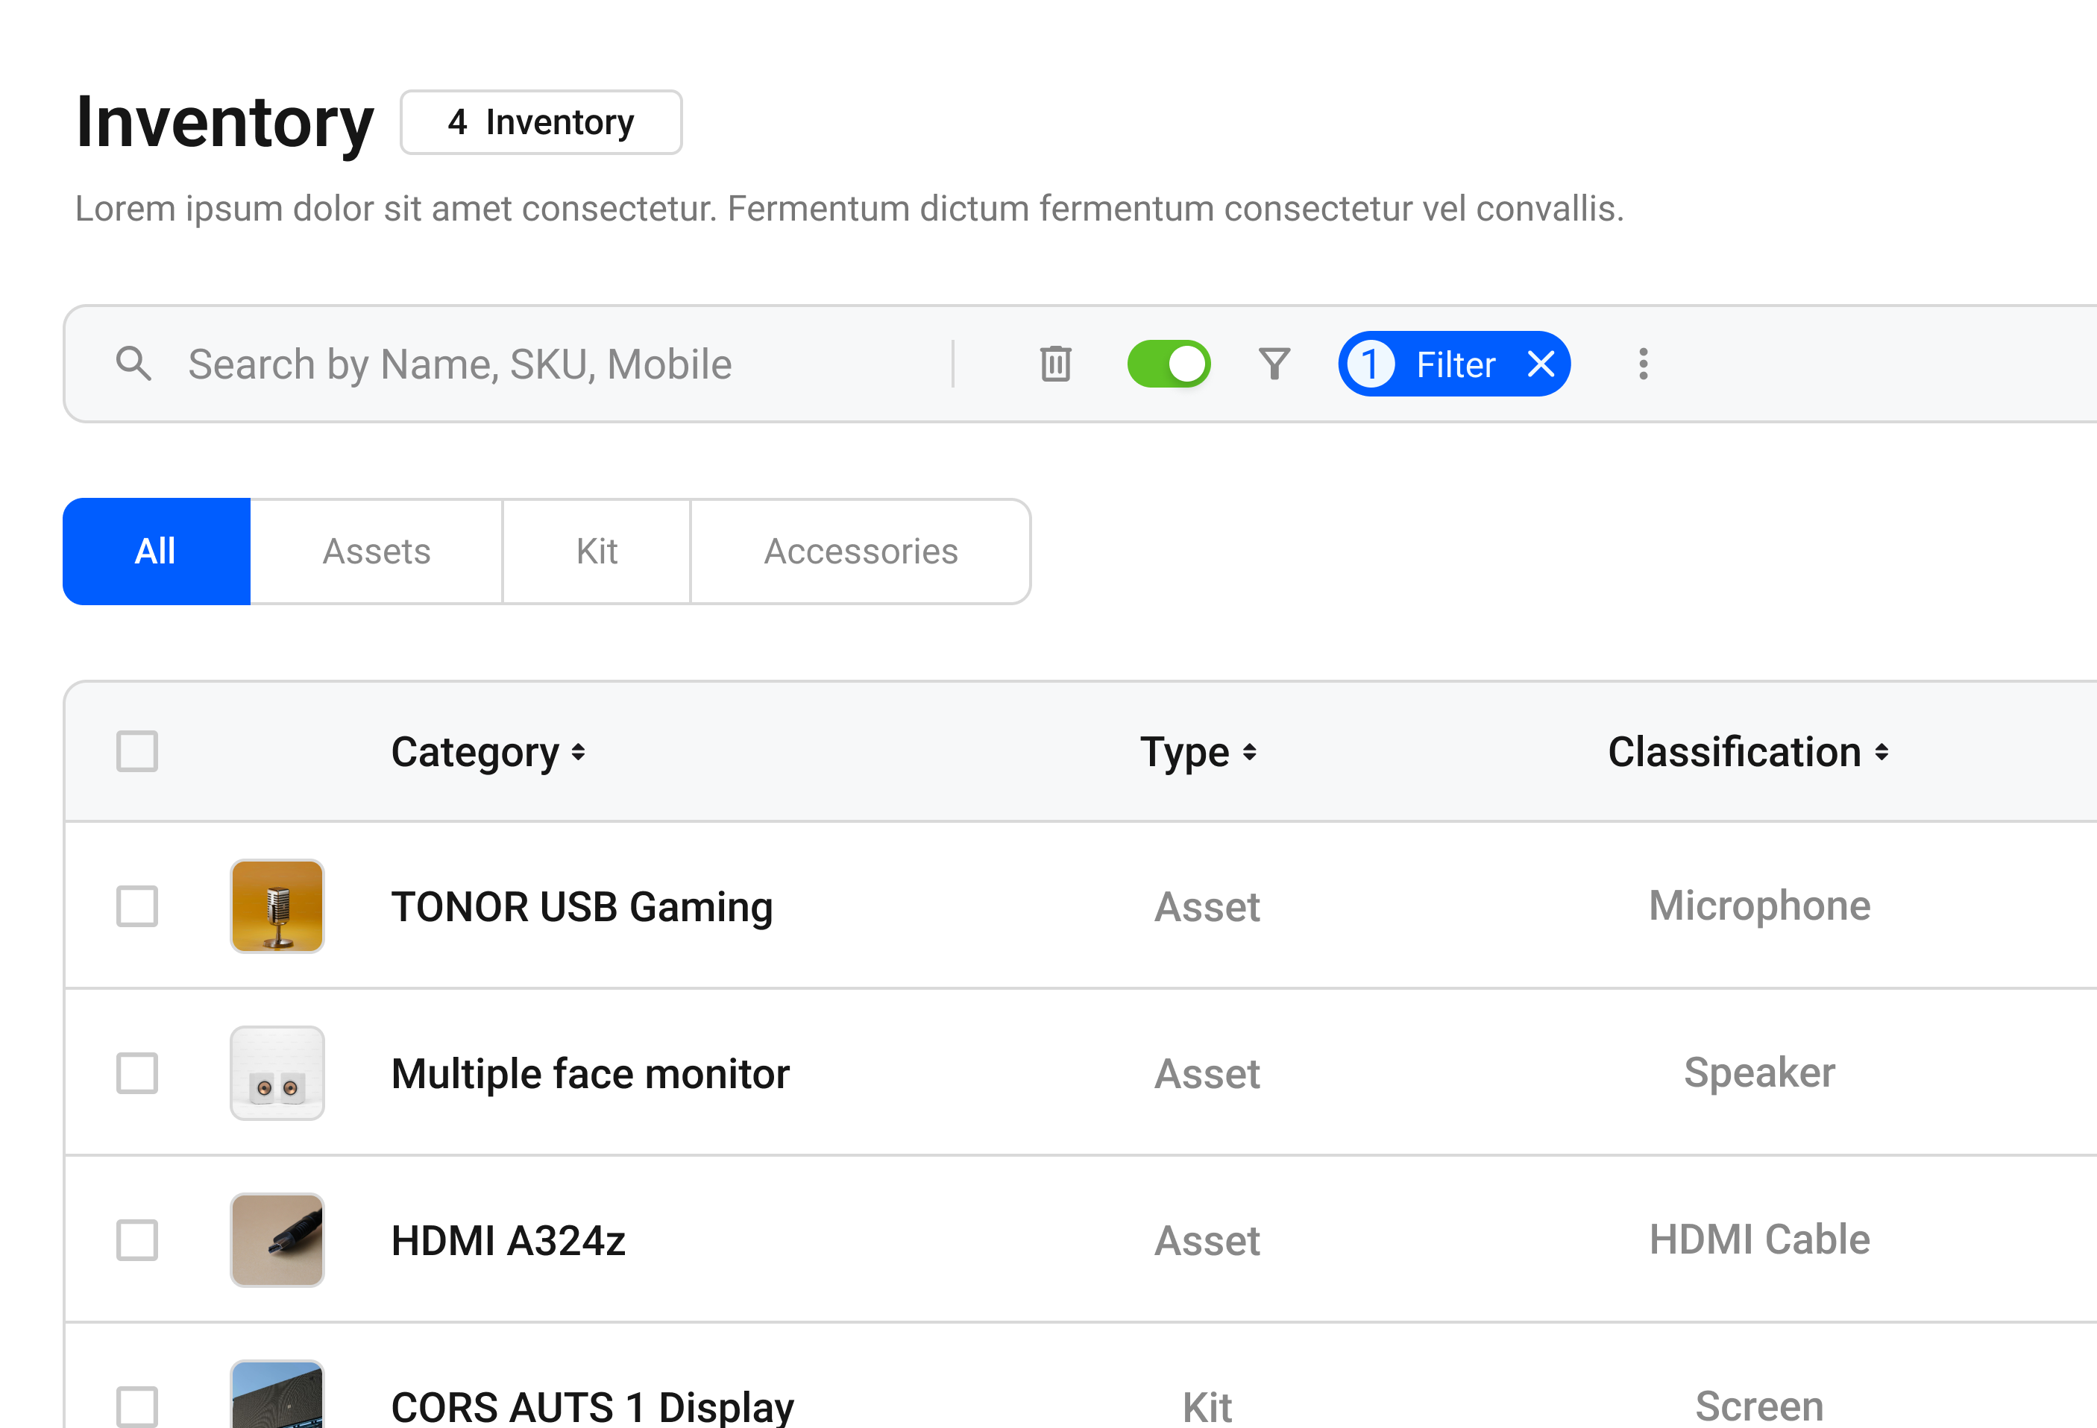This screenshot has height=1428, width=2097.
Task: Click the Screen classification cell
Action: click(1759, 1406)
